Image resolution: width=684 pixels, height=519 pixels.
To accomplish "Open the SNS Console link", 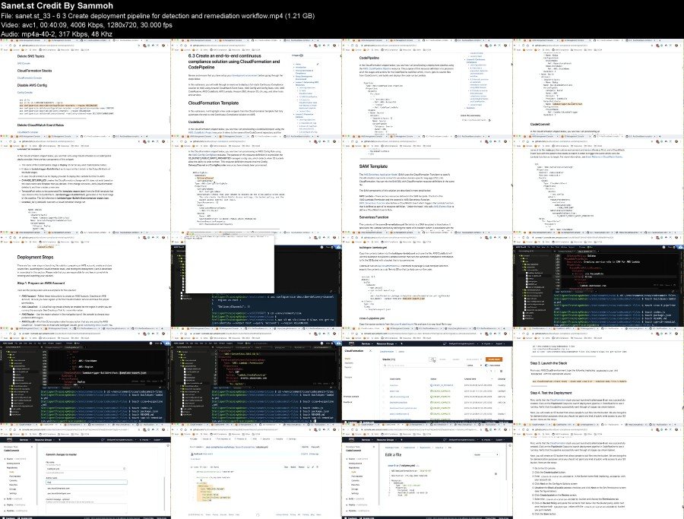I will pos(24,63).
